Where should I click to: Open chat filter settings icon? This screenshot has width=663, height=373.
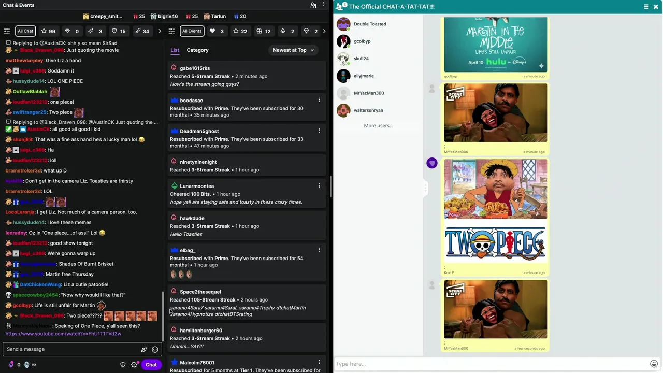(x=7, y=31)
